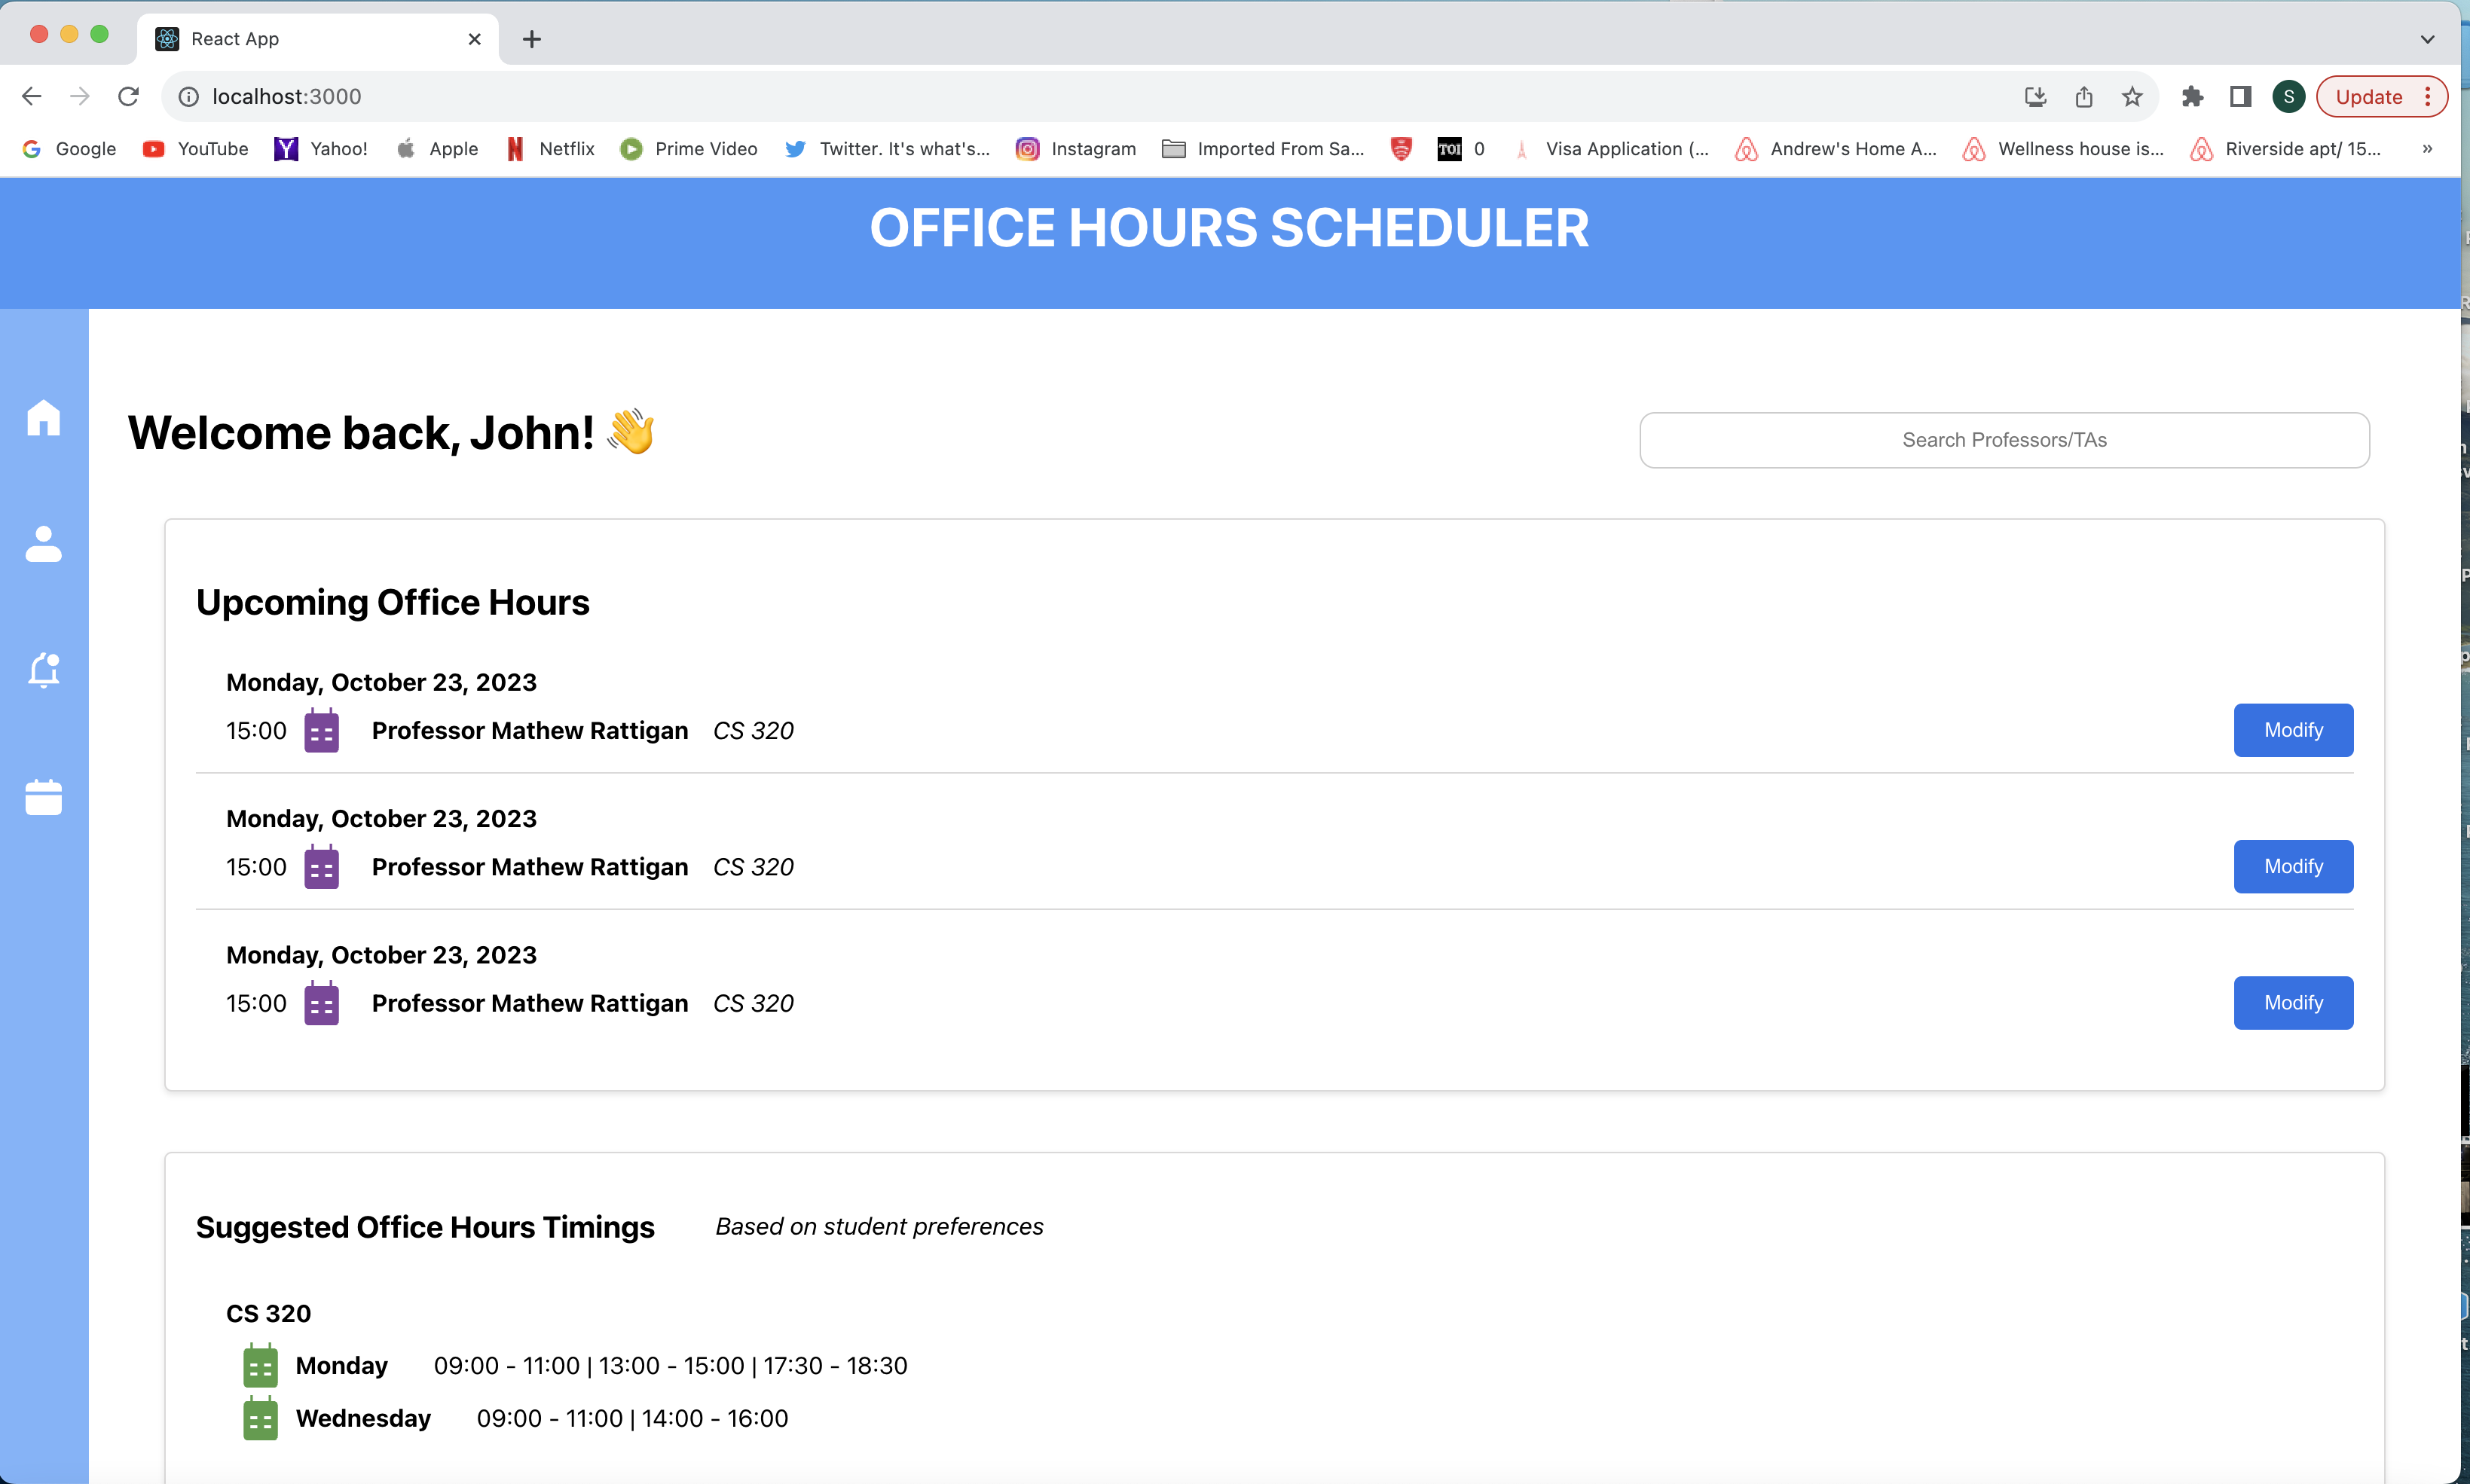Image resolution: width=2470 pixels, height=1484 pixels.
Task: Open the Wellness house Airbnb bookmark
Action: pyautogui.click(x=2064, y=149)
